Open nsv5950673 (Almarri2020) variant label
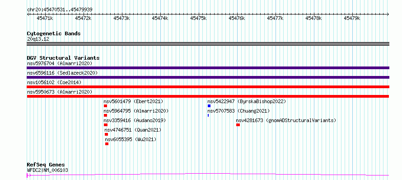The width and height of the screenshot is (402, 180). pyautogui.click(x=60, y=92)
